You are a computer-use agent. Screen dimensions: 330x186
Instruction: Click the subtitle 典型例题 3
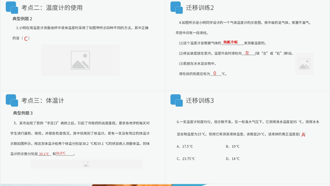point(23,113)
